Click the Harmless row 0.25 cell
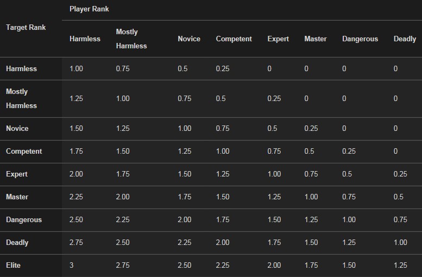The height and width of the screenshot is (277, 422). point(223,68)
